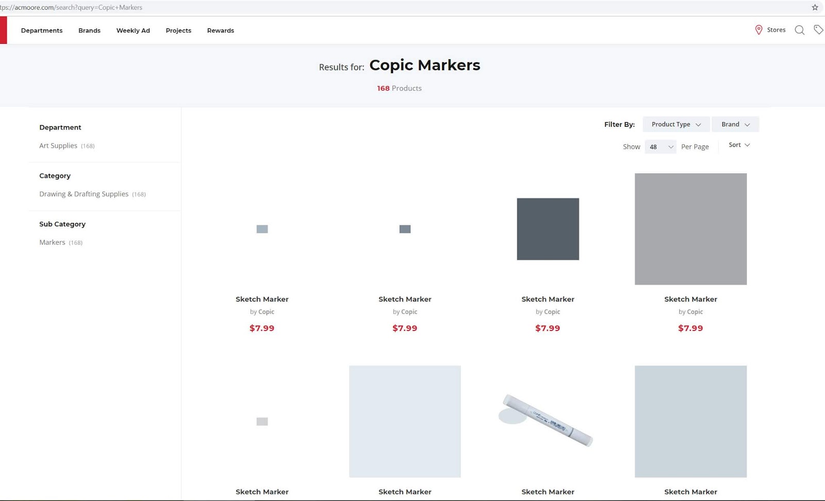Open the Weekly Ad page

[133, 30]
